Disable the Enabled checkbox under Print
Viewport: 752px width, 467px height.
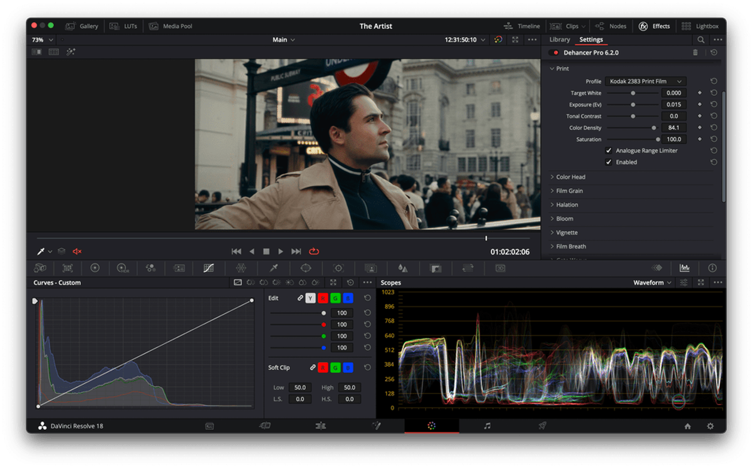click(608, 162)
